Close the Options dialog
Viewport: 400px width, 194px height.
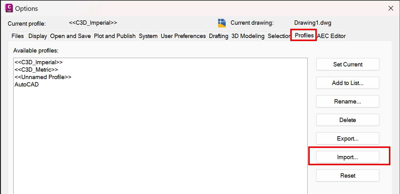[391, 8]
